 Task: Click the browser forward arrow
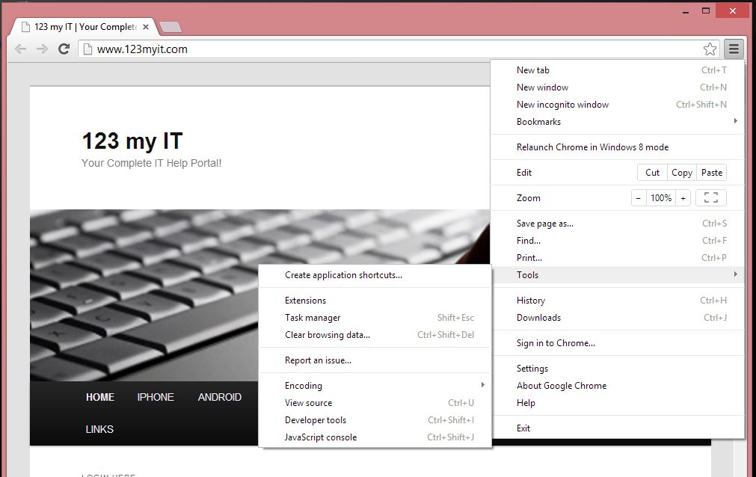pos(42,49)
